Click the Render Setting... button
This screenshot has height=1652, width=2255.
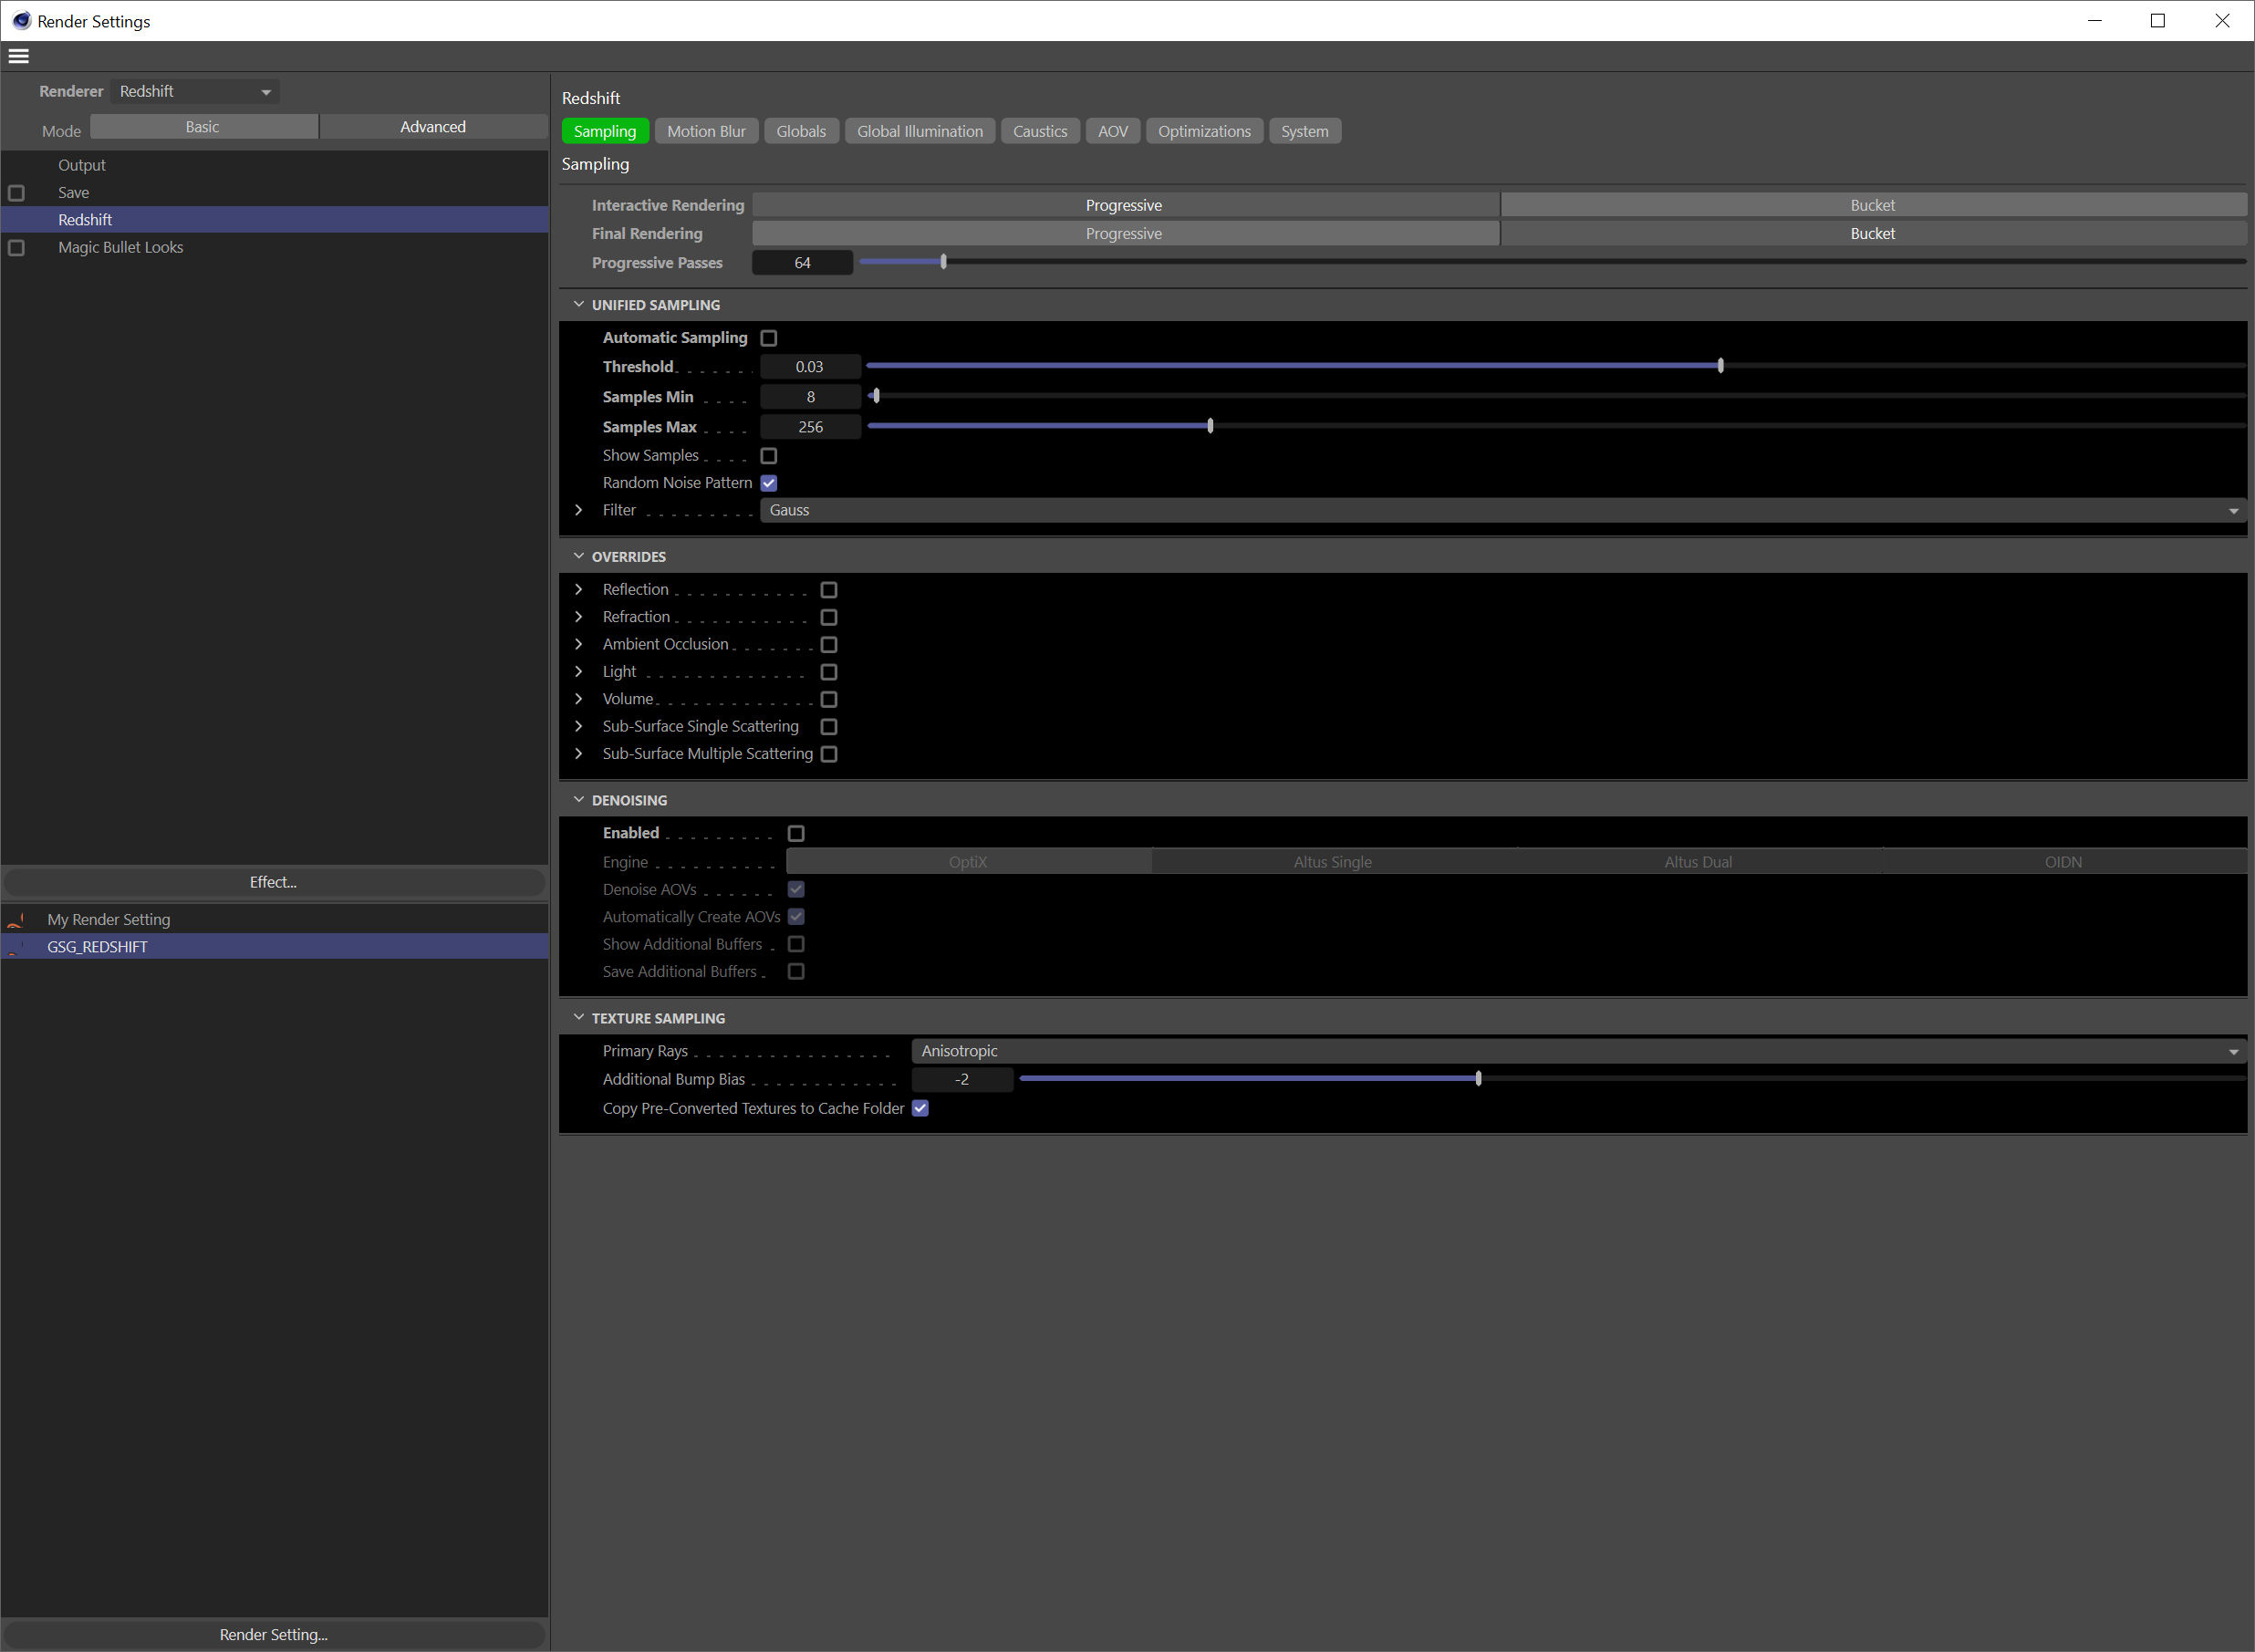[x=273, y=1634]
